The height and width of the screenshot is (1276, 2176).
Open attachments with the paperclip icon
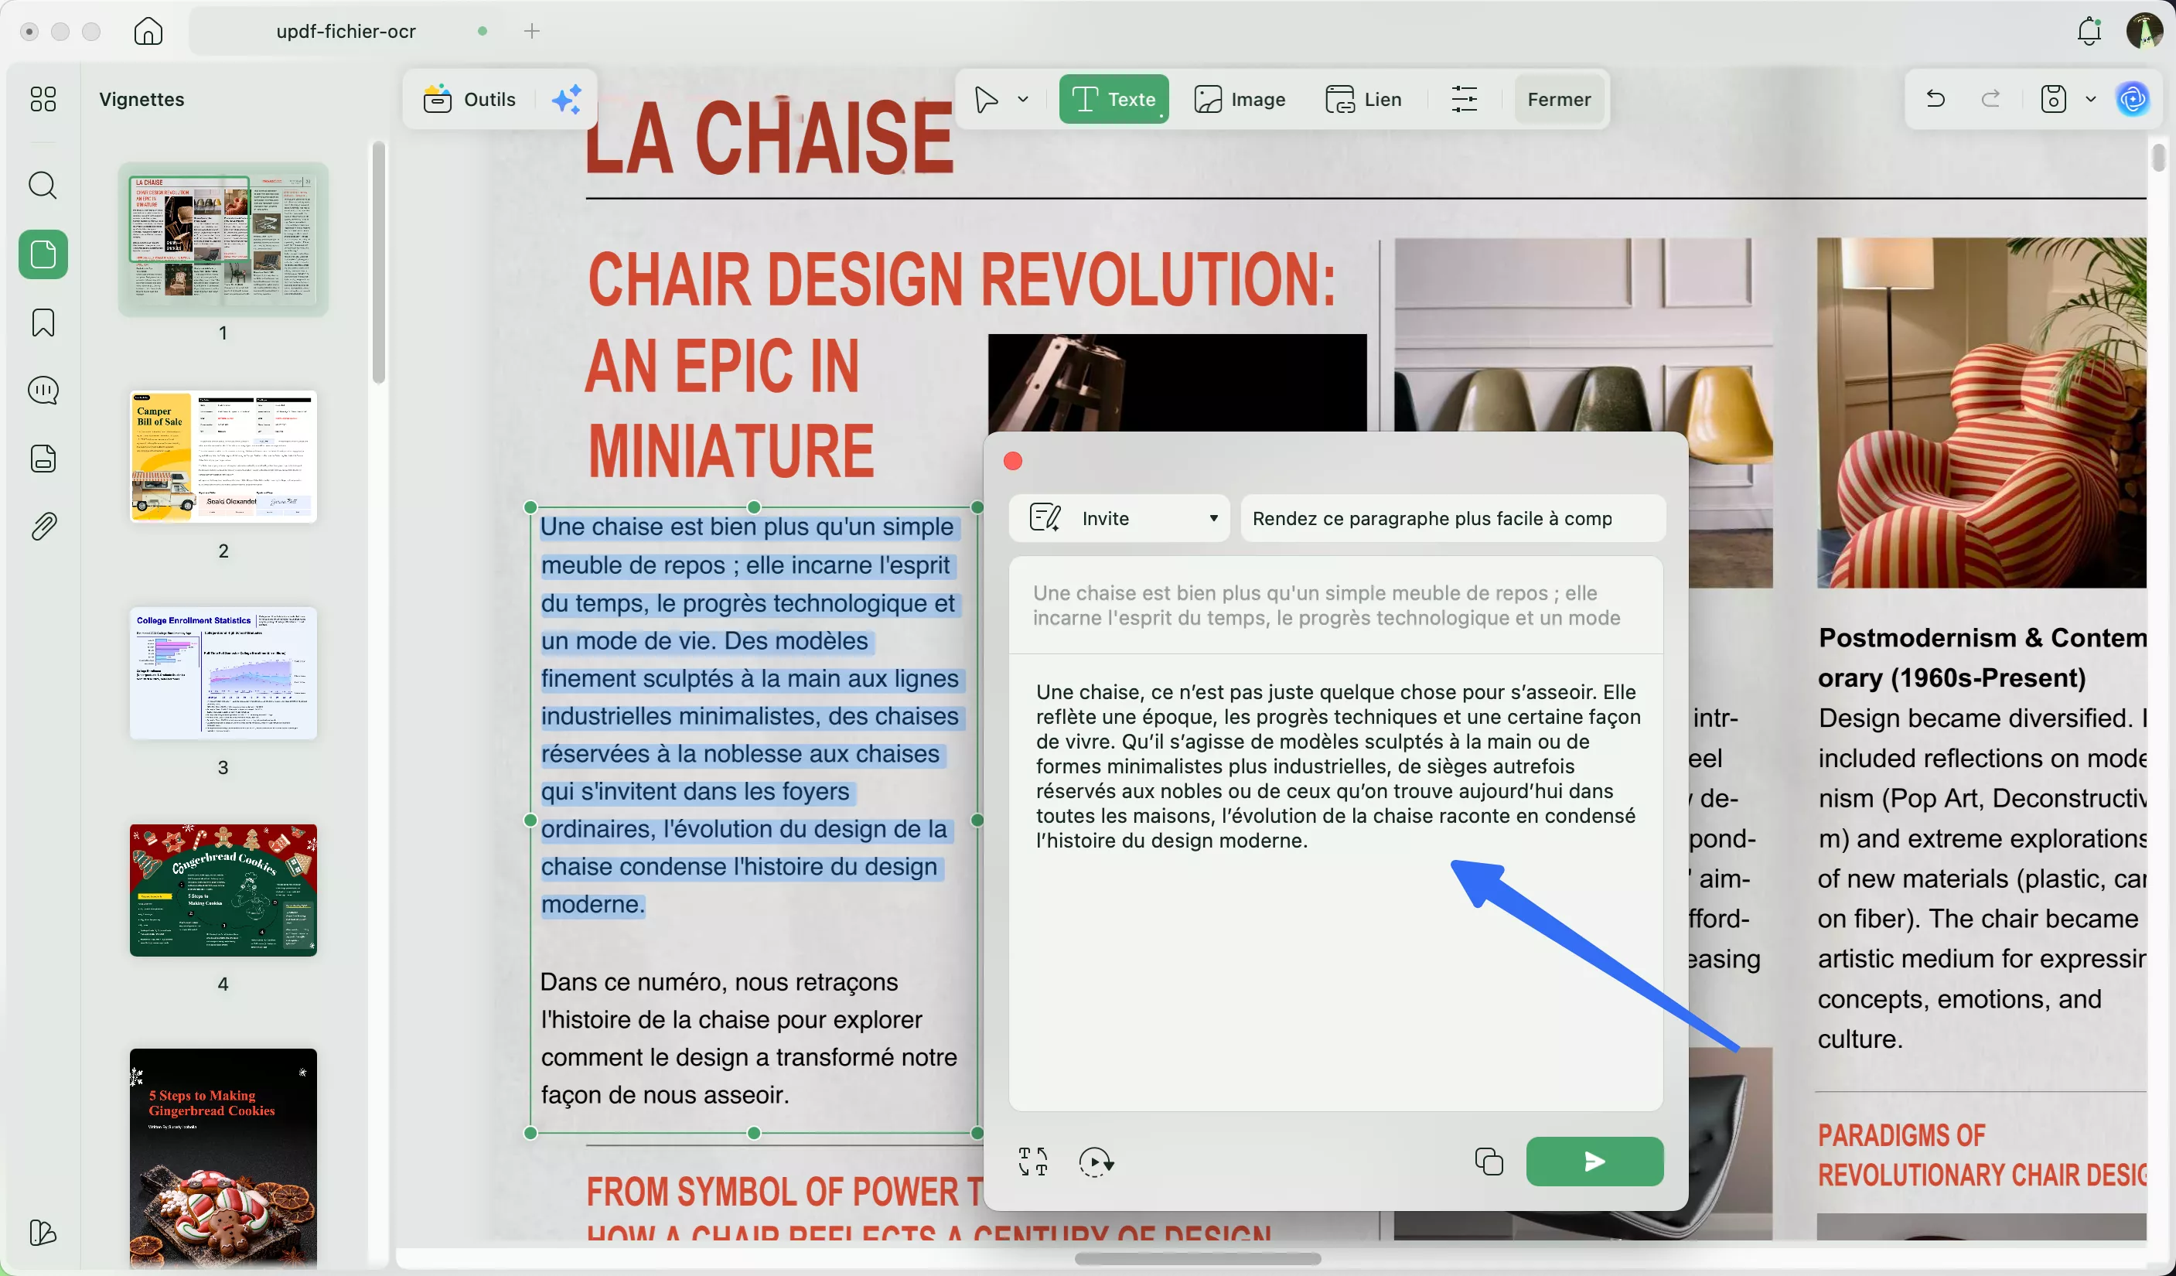(x=43, y=526)
